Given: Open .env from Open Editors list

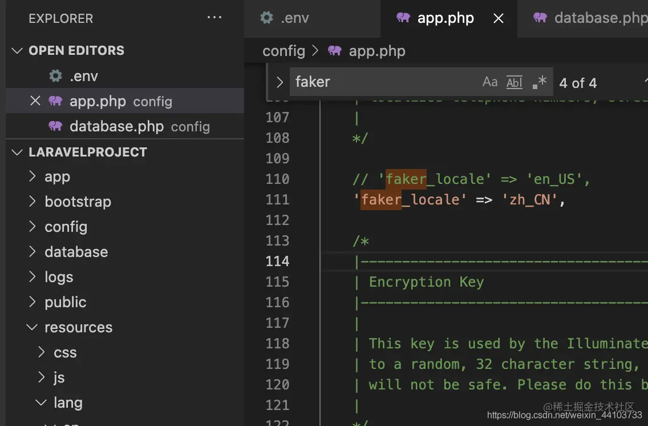Looking at the screenshot, I should pyautogui.click(x=125, y=76).
